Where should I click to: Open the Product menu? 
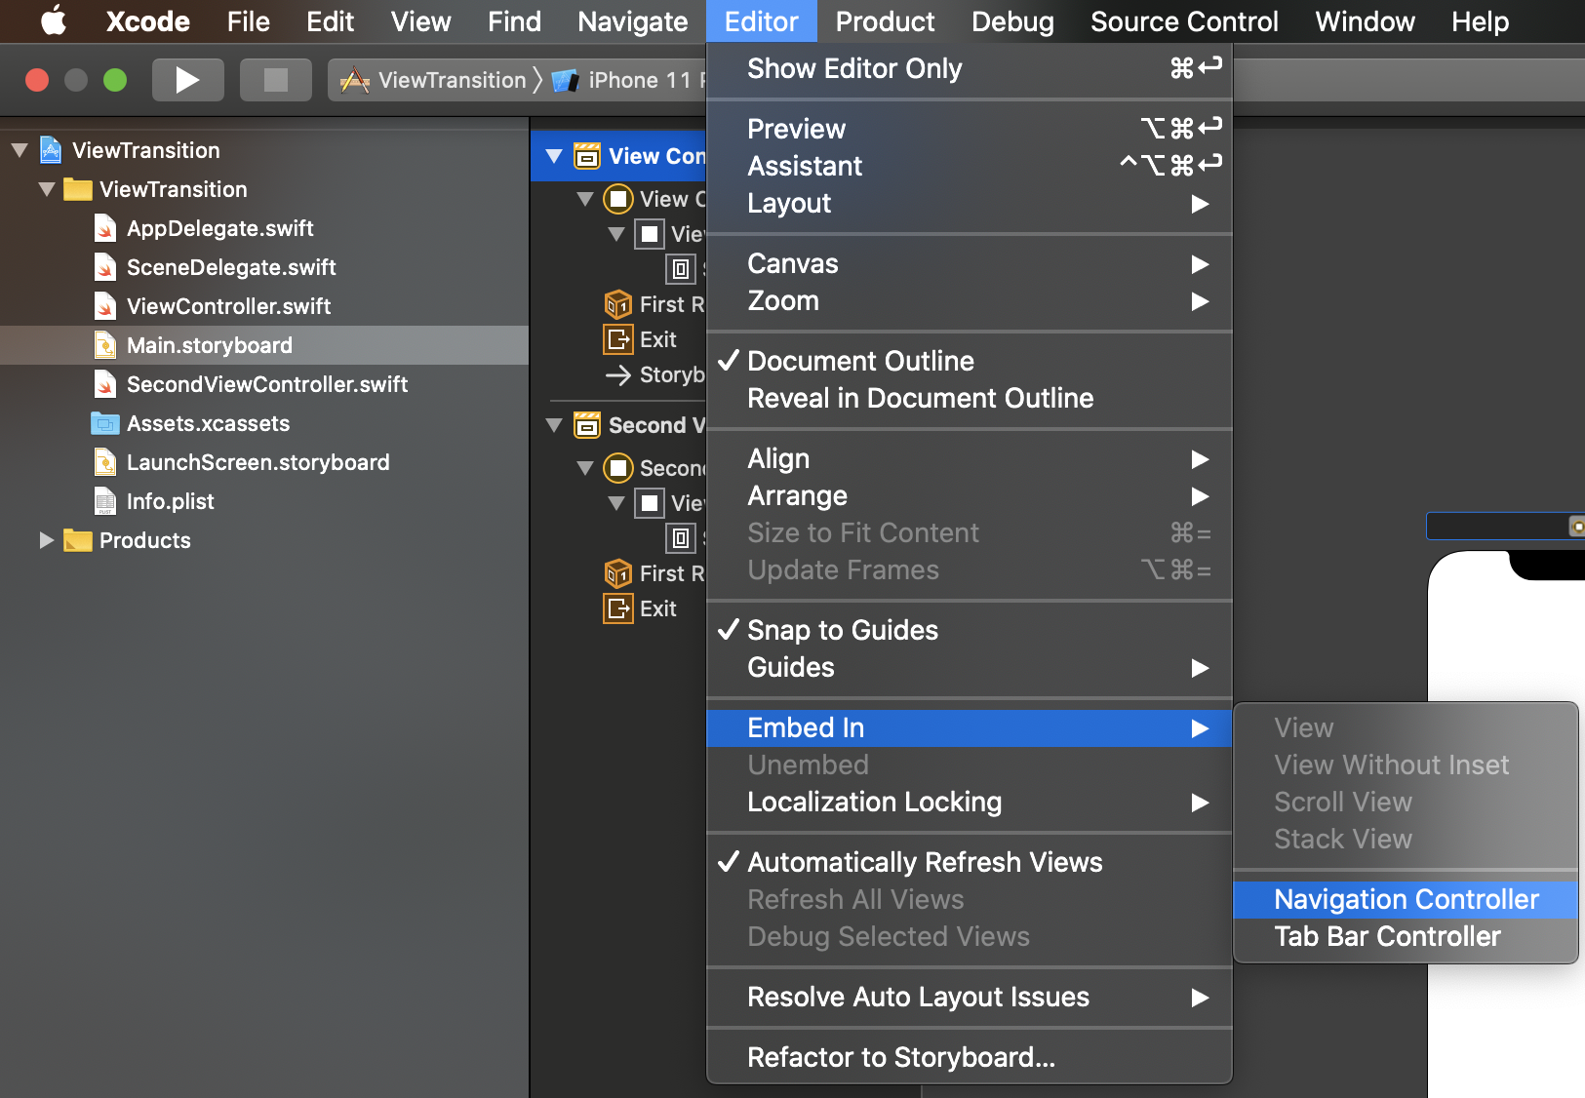pyautogui.click(x=885, y=21)
